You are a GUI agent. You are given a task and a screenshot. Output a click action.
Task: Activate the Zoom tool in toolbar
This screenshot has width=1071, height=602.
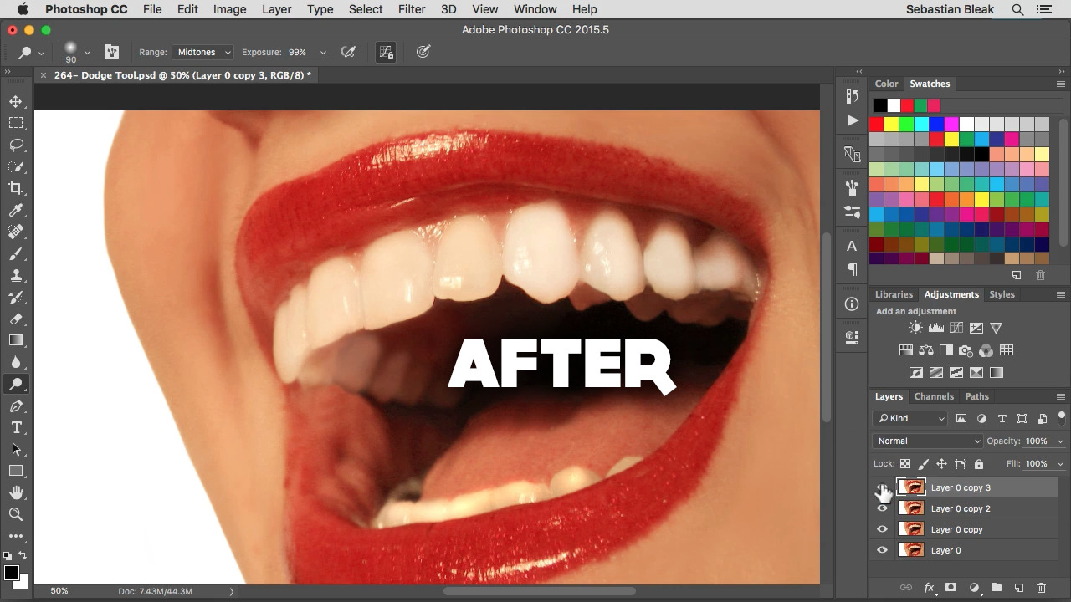[x=16, y=514]
